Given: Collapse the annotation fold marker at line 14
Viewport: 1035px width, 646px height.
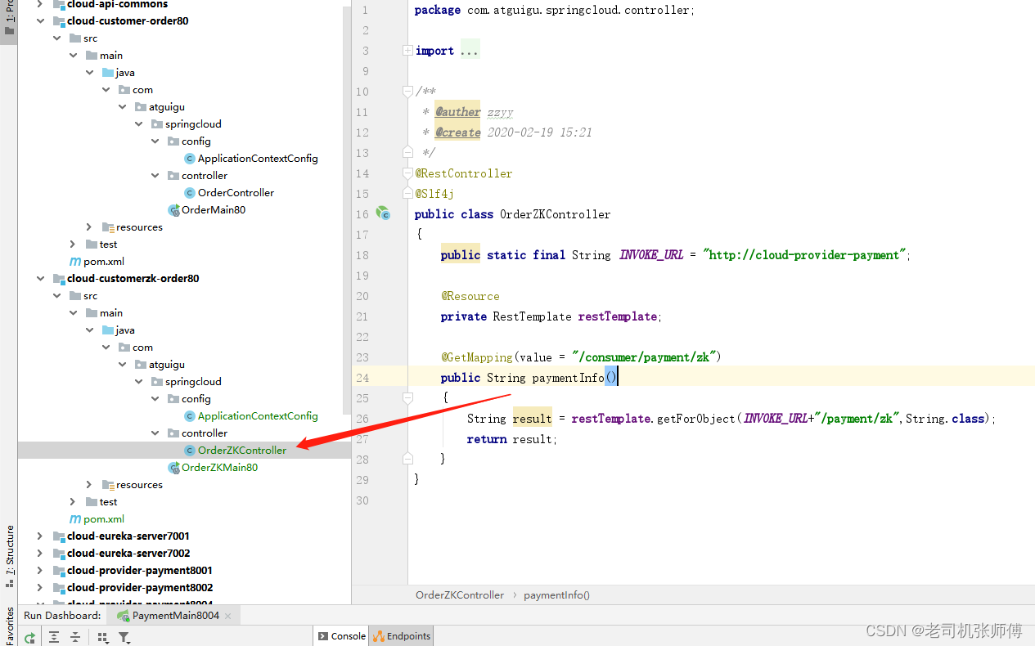Looking at the screenshot, I should (407, 173).
